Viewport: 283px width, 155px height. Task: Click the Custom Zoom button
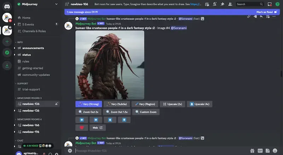pyautogui.click(x=146, y=112)
